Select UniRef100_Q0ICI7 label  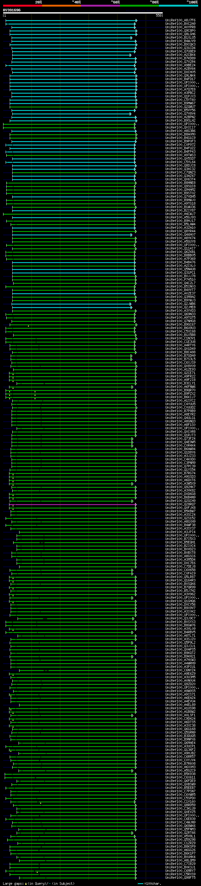click(180, 128)
